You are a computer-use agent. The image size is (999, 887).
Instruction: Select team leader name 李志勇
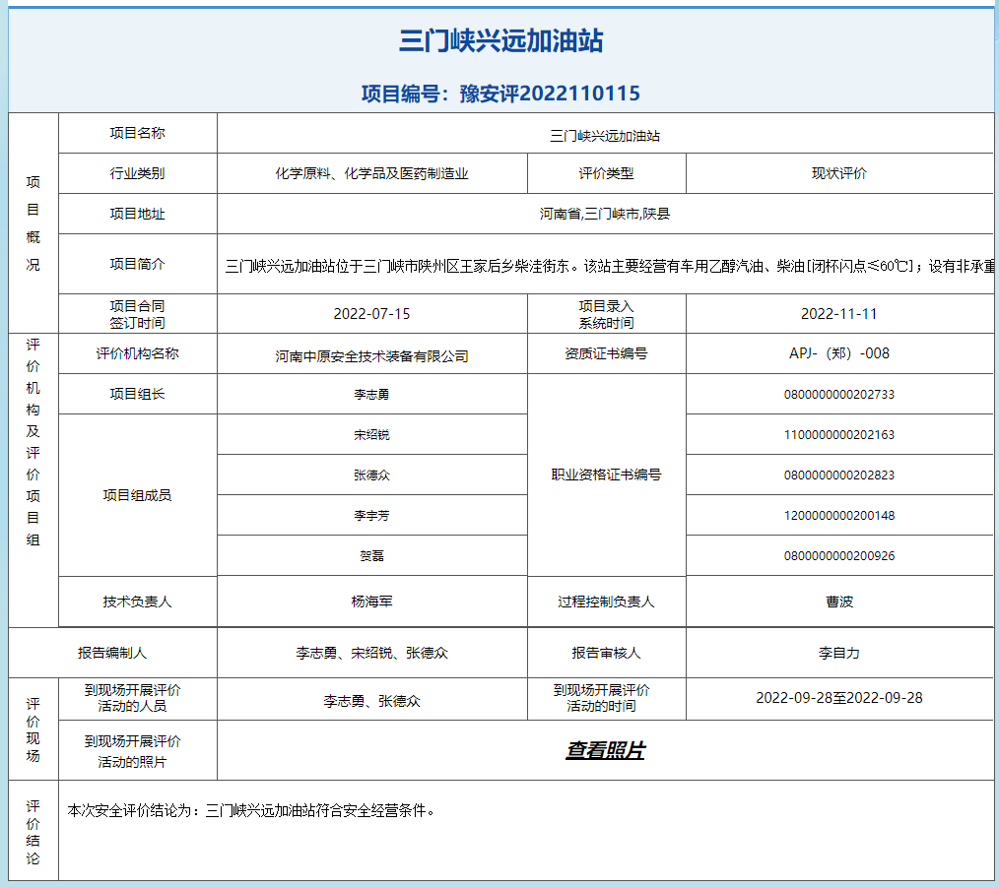point(372,395)
